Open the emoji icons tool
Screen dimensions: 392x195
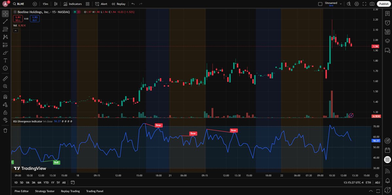coord(5,68)
